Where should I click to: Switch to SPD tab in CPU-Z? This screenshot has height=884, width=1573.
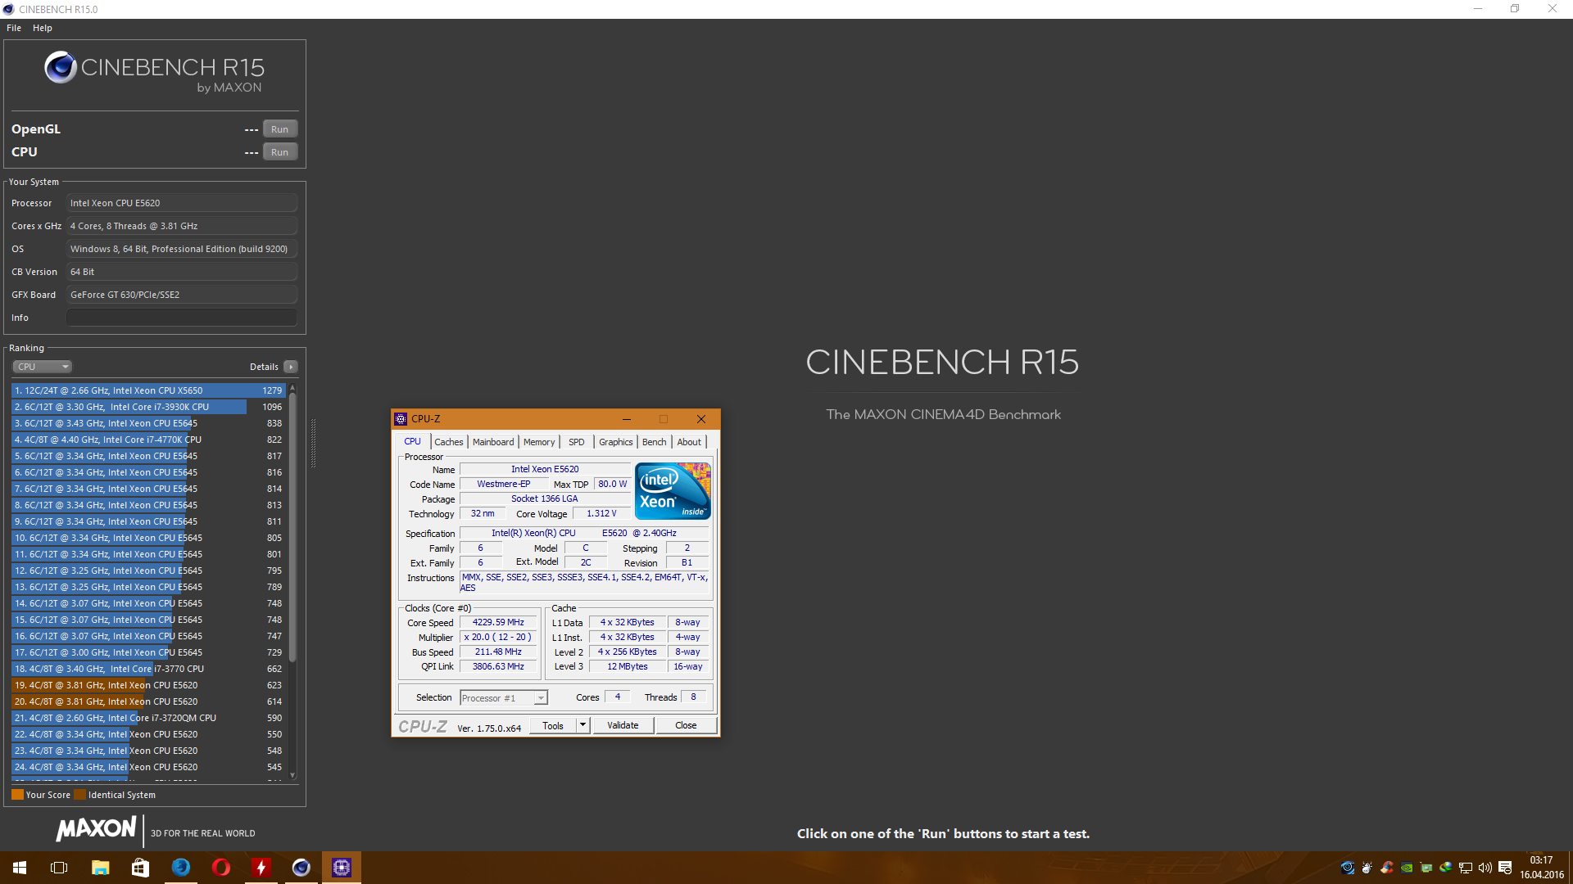coord(577,442)
